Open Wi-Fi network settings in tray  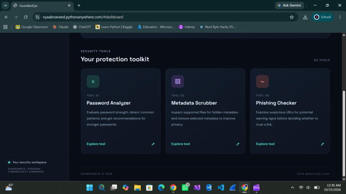pyautogui.click(x=301, y=188)
